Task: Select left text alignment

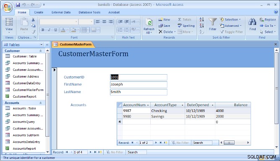Action: tap(98, 21)
